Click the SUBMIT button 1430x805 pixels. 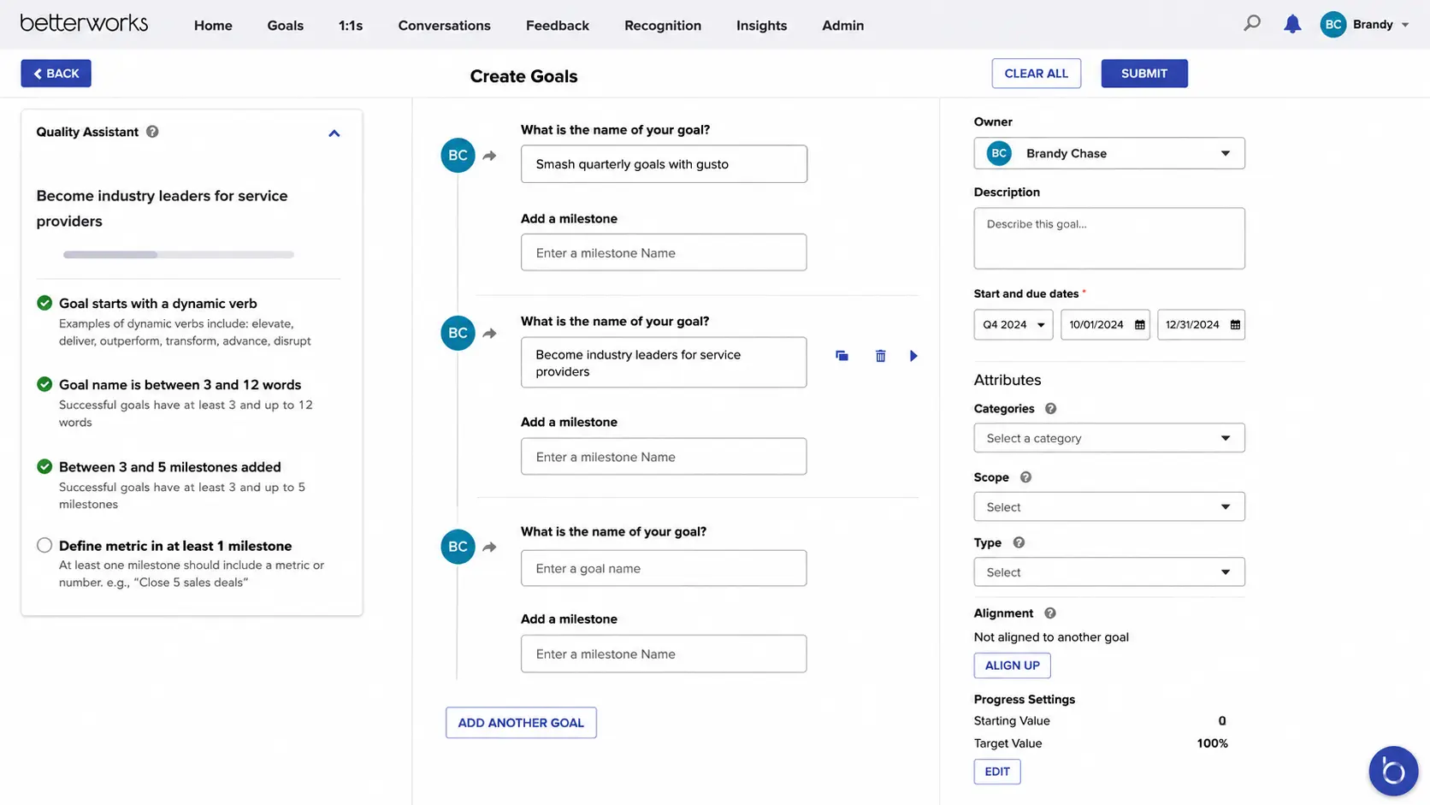1143,74
